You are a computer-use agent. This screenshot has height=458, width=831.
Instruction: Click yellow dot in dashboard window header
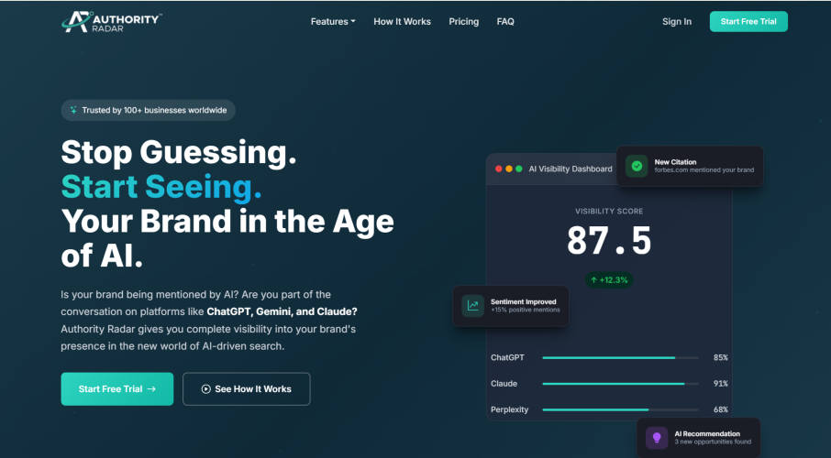coord(509,169)
